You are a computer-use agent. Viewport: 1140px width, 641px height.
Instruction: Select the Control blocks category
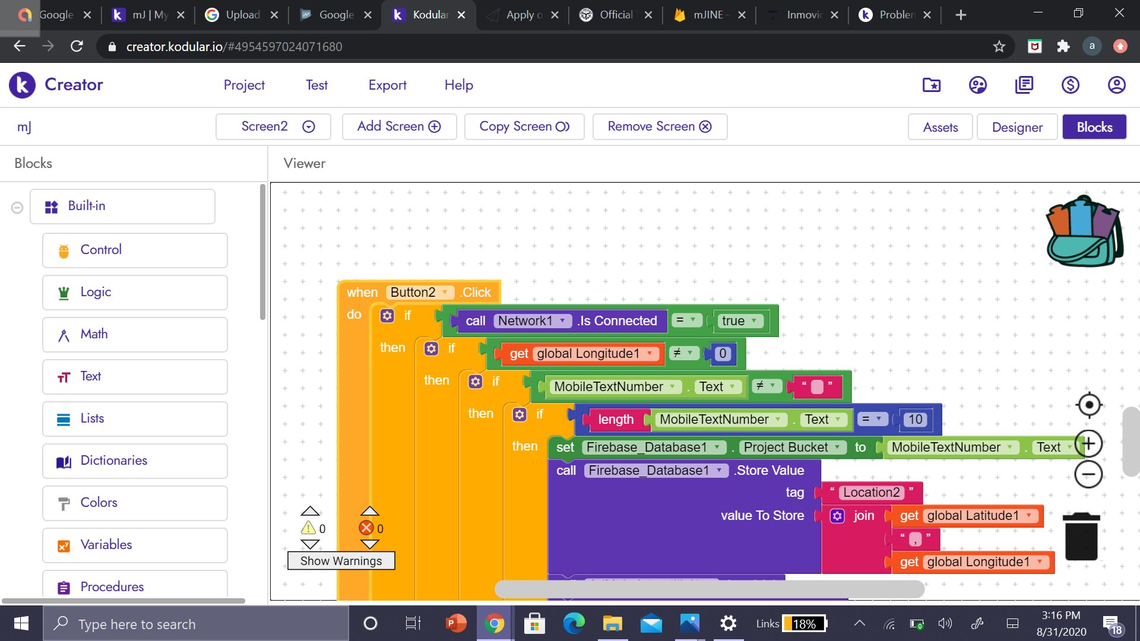coord(135,250)
